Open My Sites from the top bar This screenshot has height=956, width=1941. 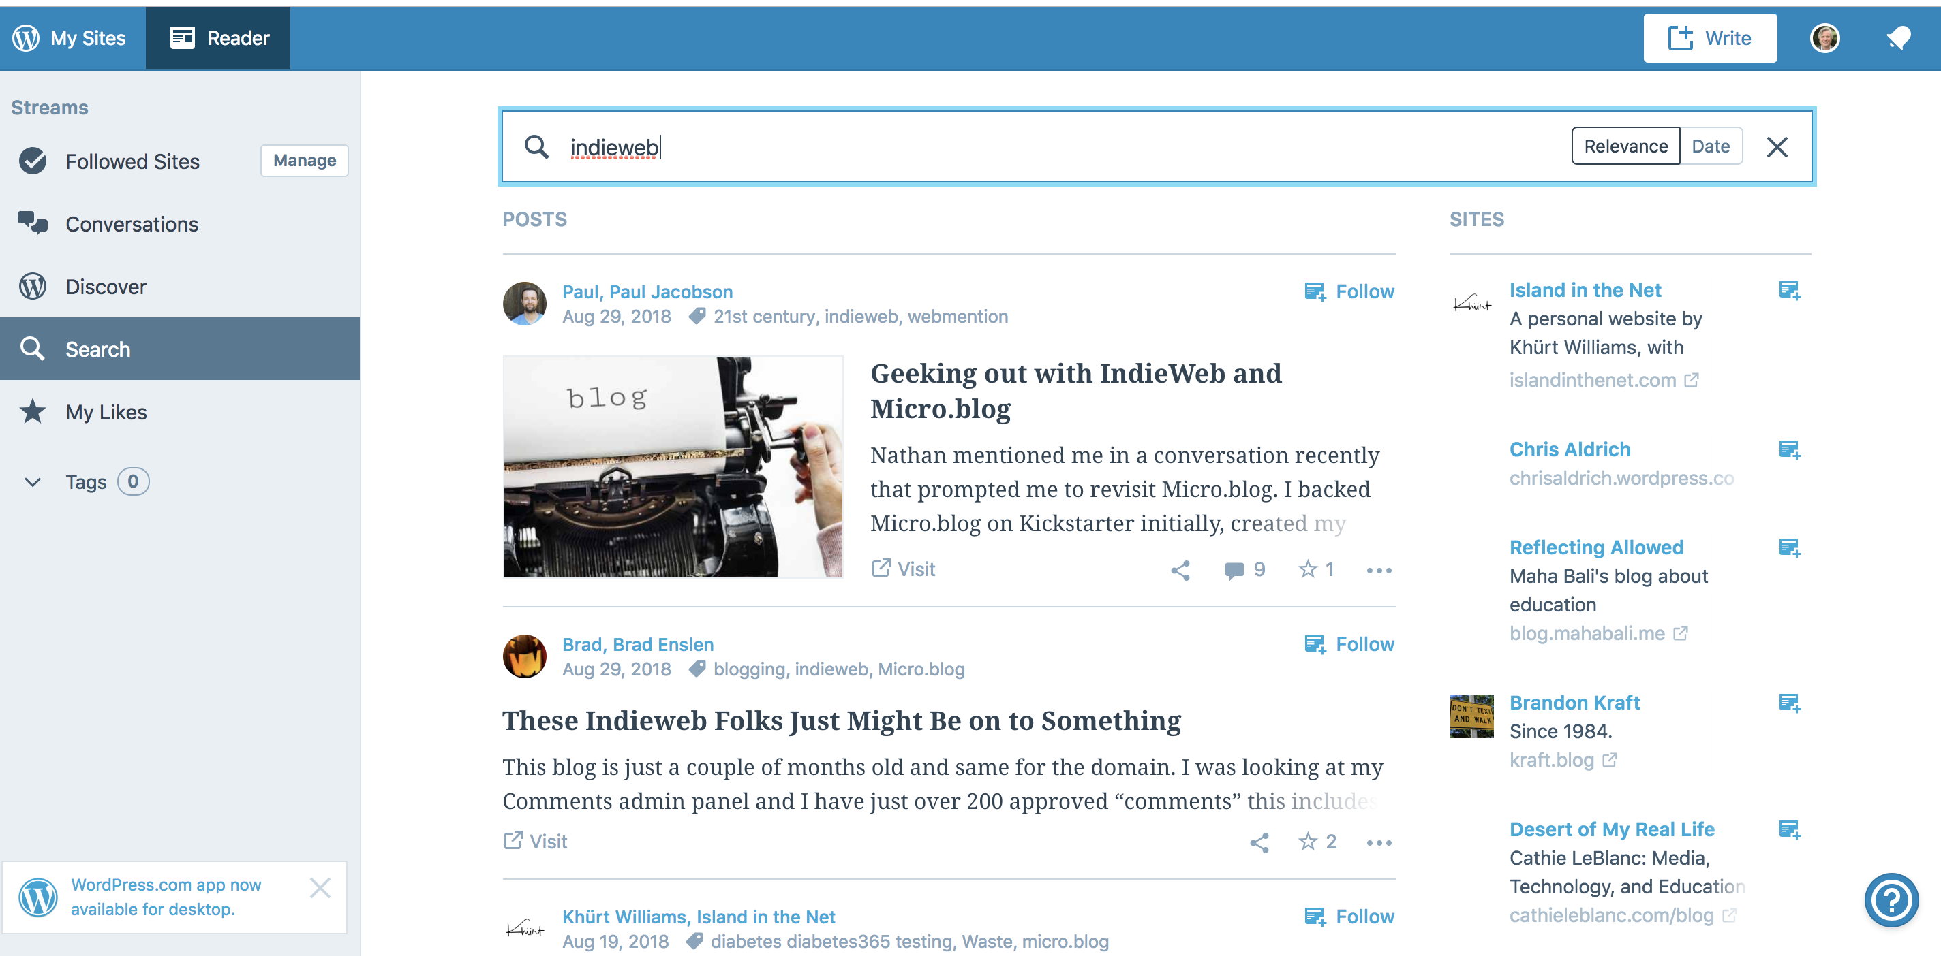click(70, 37)
